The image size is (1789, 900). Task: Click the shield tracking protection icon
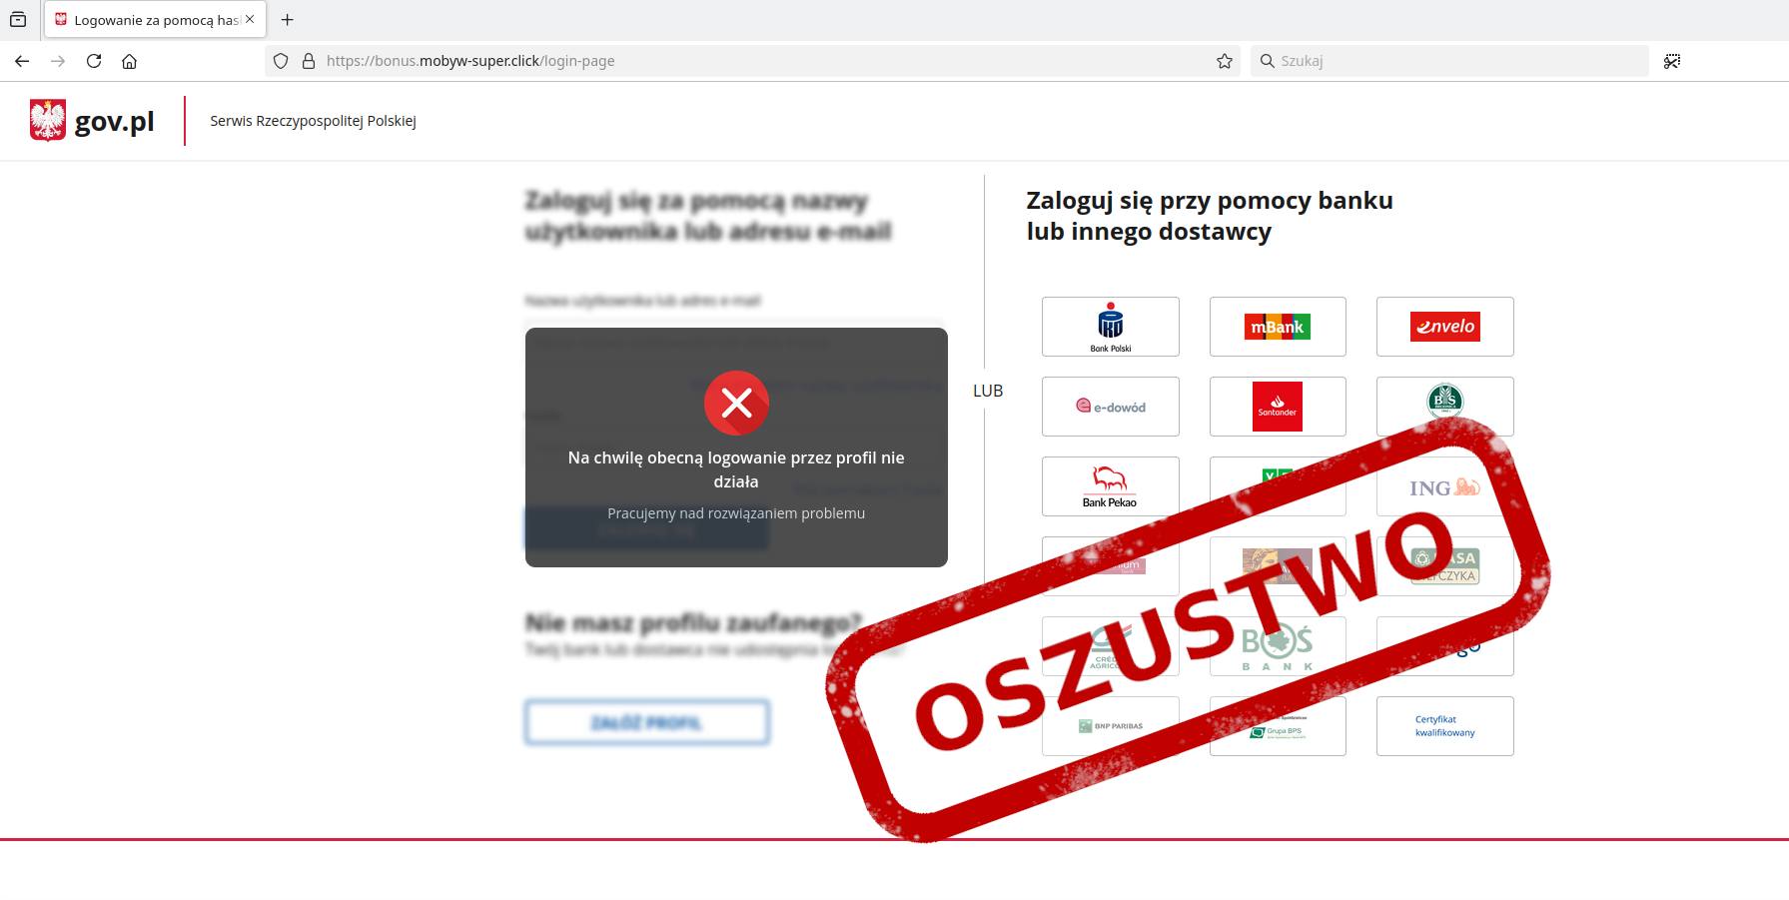click(x=281, y=61)
